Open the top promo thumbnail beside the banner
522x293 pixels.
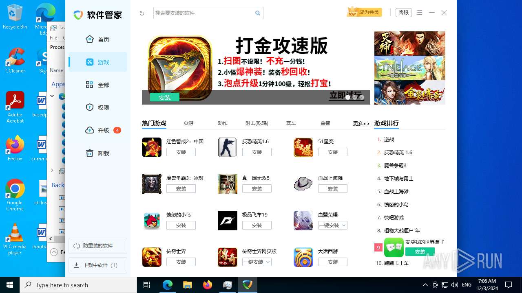(410, 44)
